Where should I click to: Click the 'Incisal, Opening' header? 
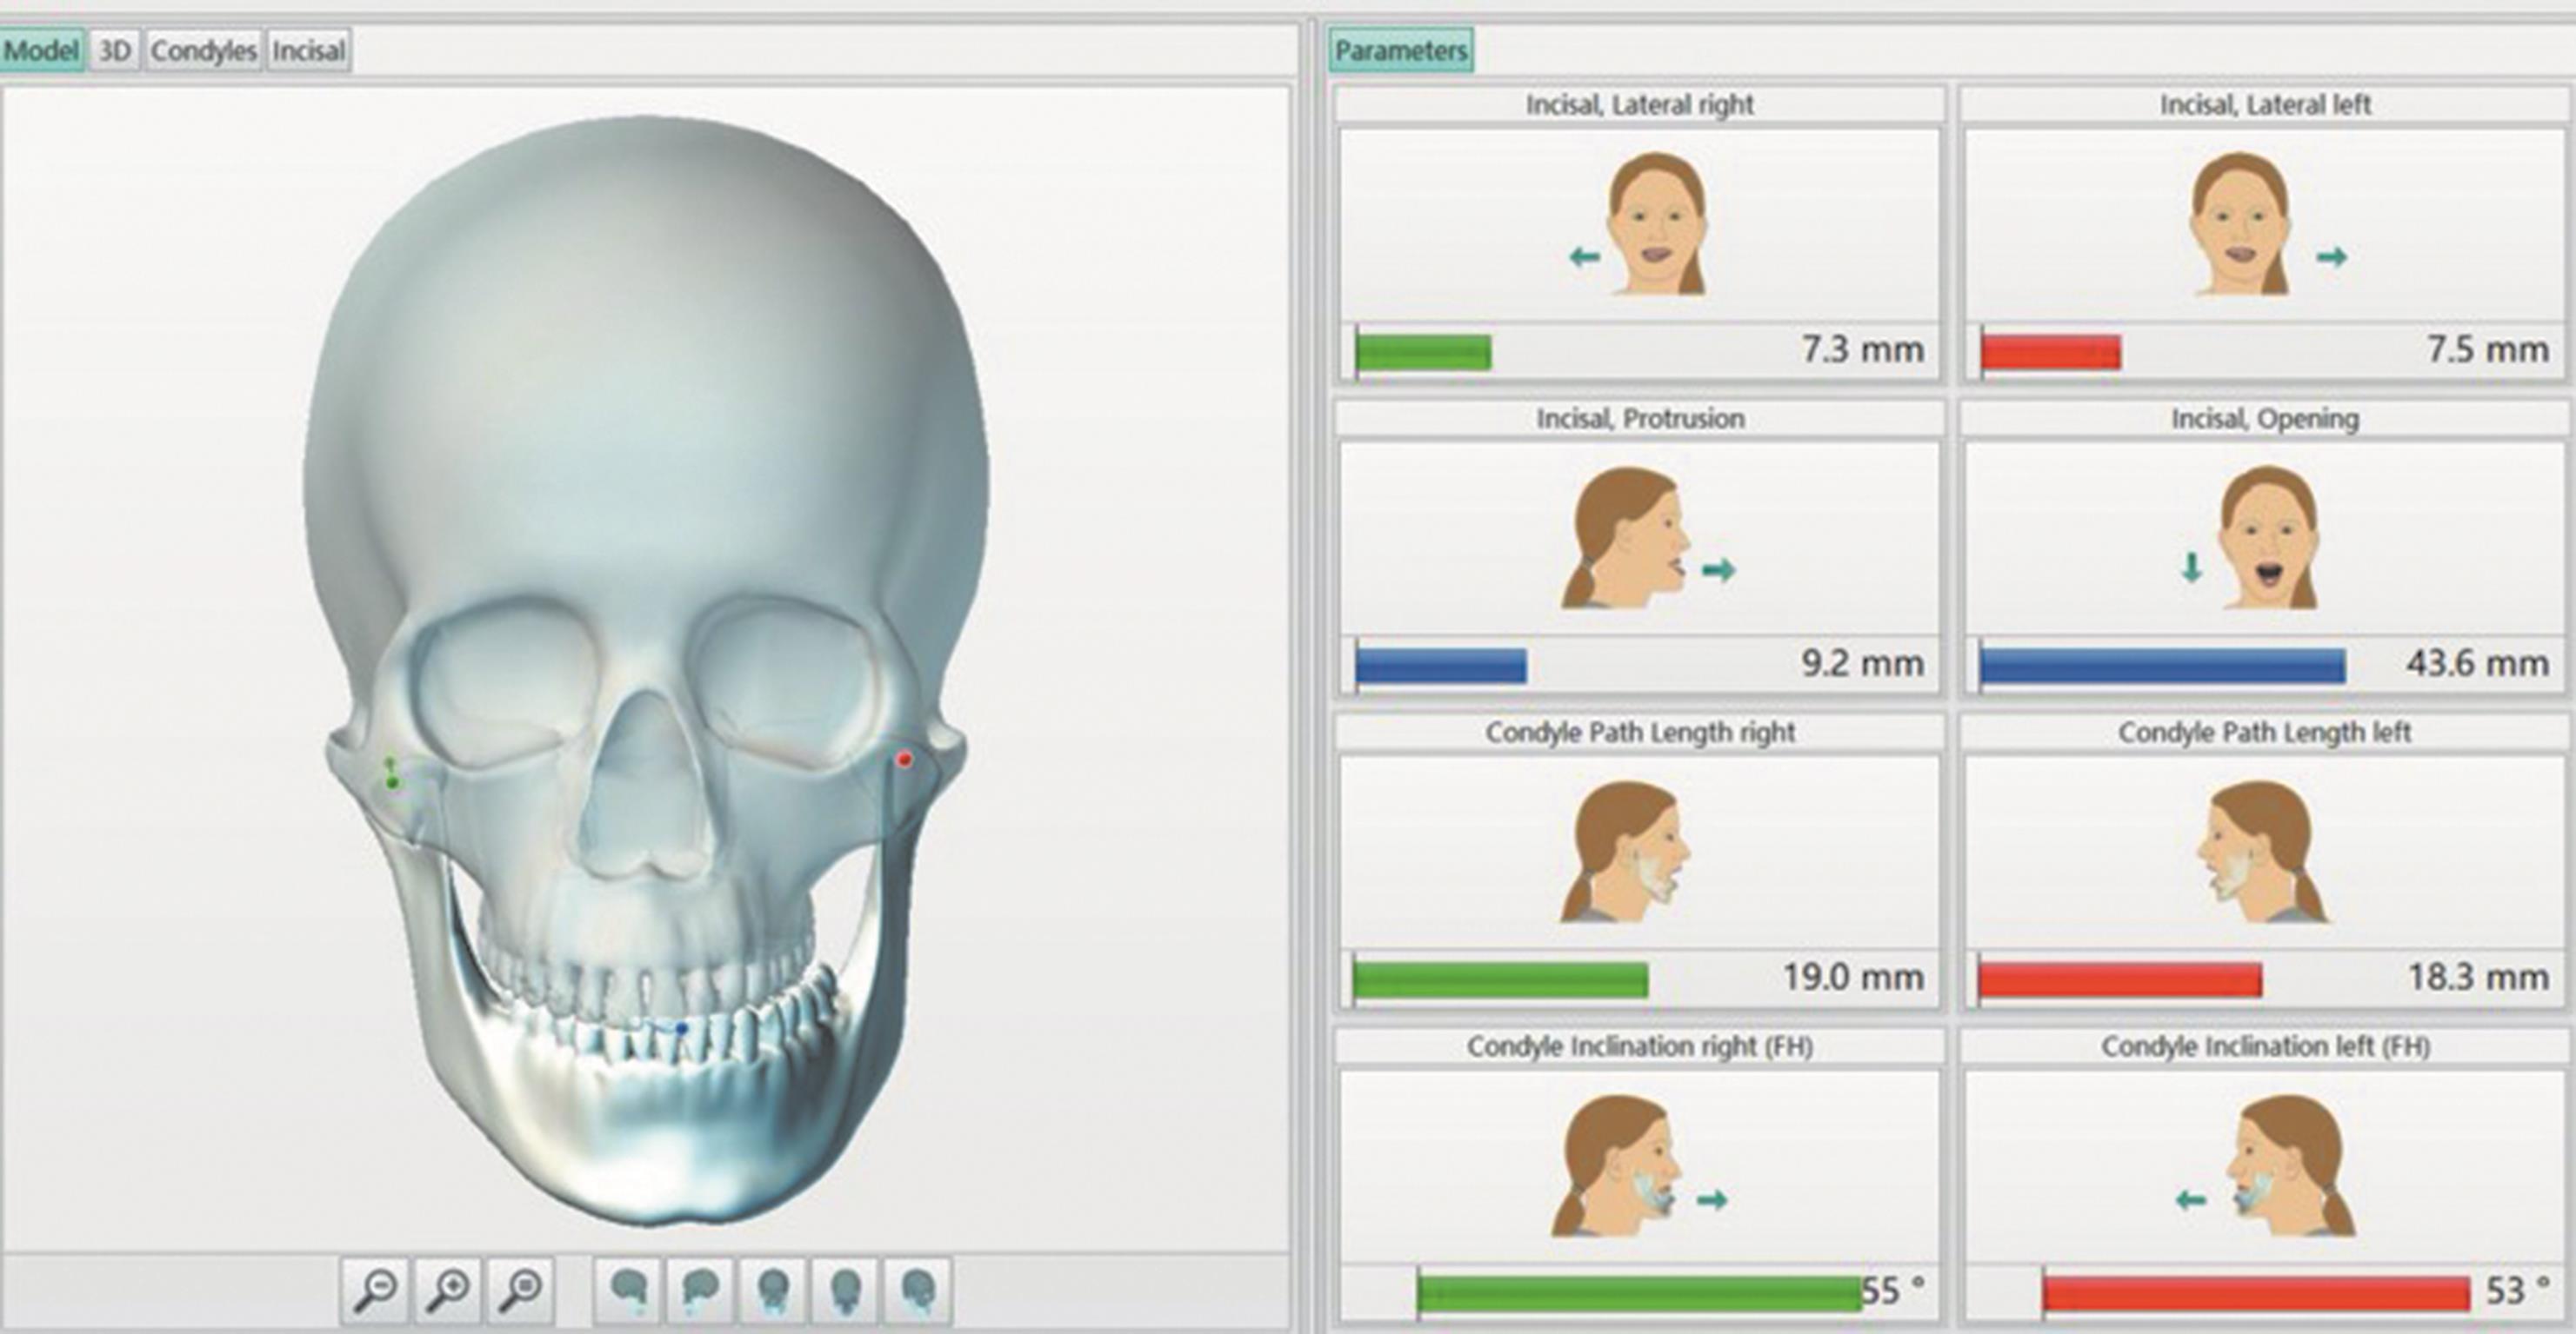pyautogui.click(x=2265, y=418)
